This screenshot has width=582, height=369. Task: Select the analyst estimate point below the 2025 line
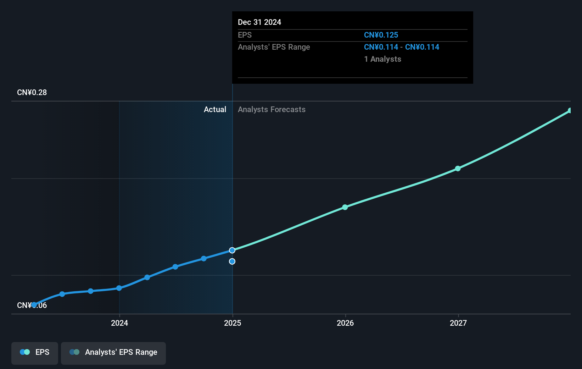pos(232,261)
